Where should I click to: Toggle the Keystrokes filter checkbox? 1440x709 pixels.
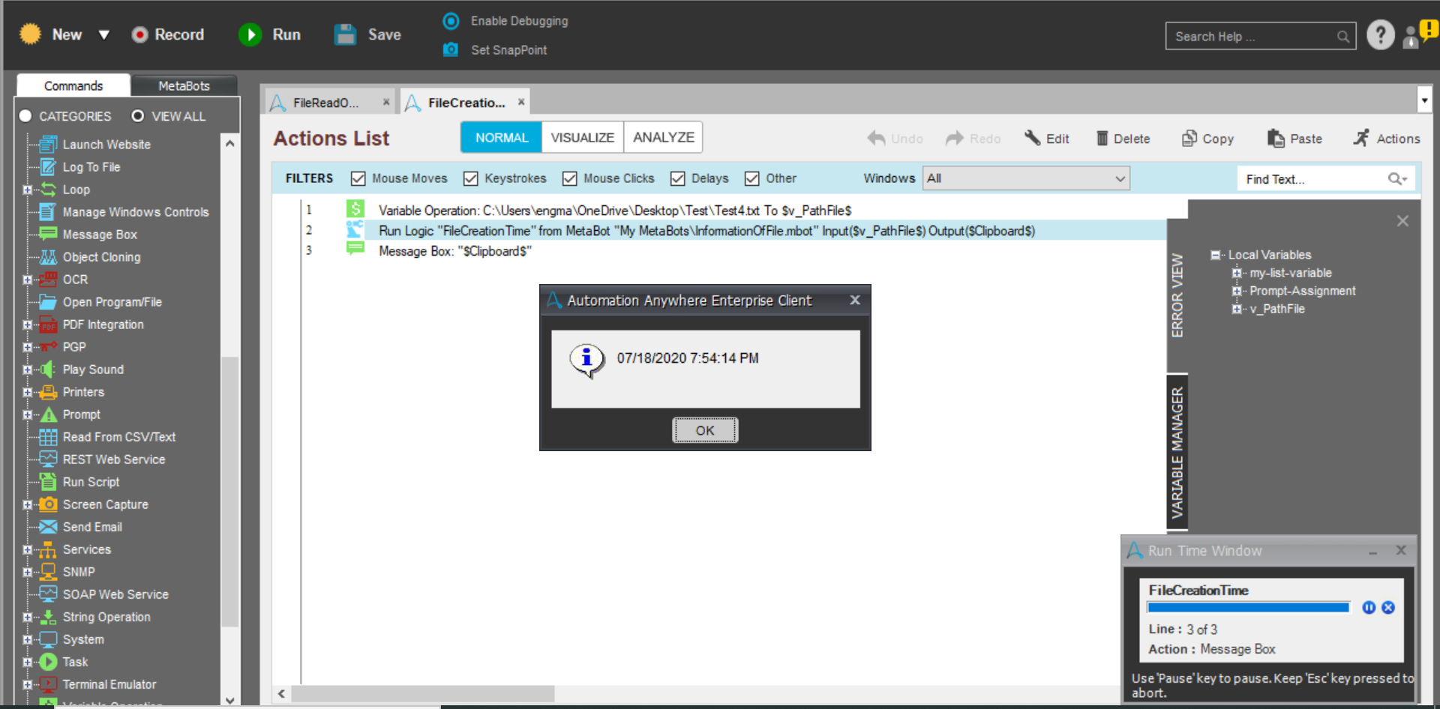pyautogui.click(x=470, y=178)
